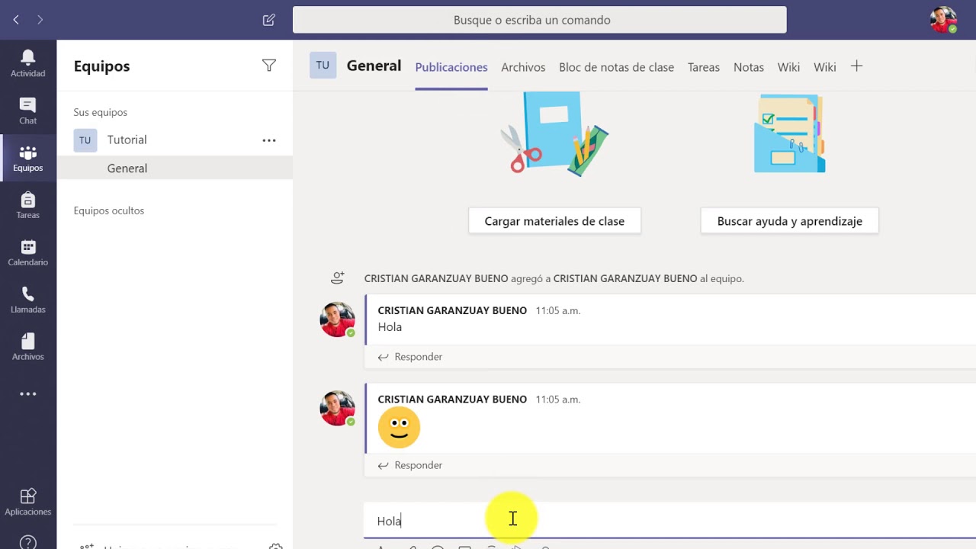The width and height of the screenshot is (976, 549).
Task: Click the Hola message text
Action: click(x=390, y=327)
